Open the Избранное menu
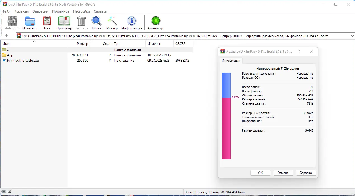The width and height of the screenshot is (355, 196). click(60, 11)
